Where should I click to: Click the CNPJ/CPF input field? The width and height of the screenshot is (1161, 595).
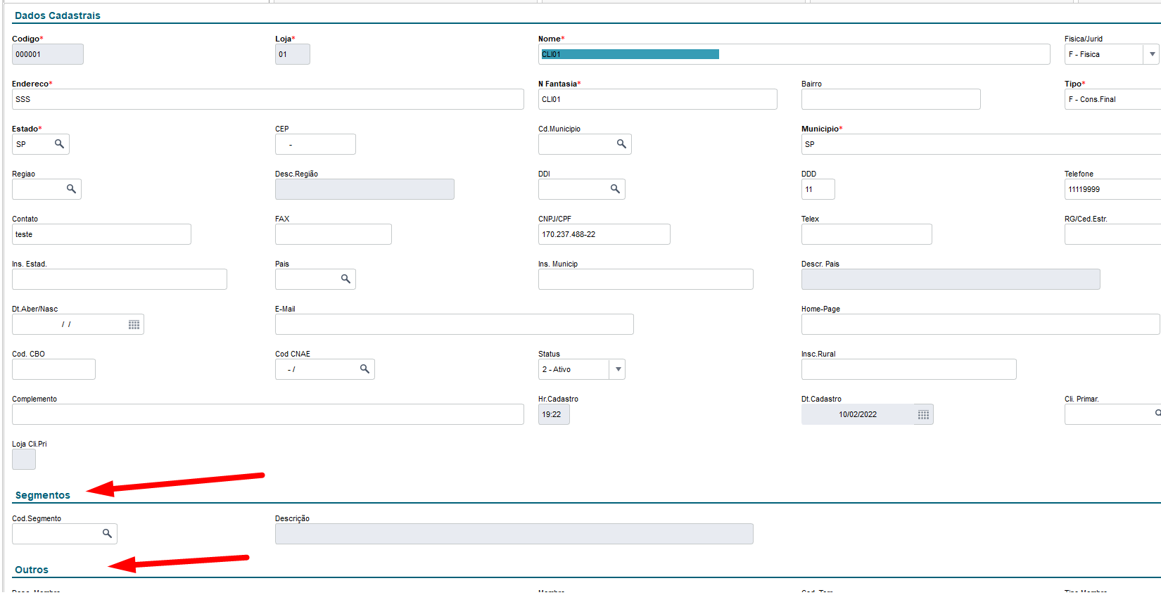coord(604,234)
